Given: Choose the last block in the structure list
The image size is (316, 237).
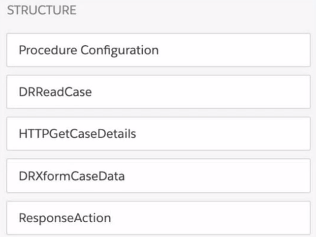Looking at the screenshot, I should click(158, 217).
